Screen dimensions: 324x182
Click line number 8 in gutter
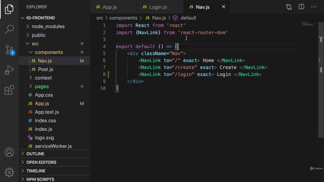(104, 74)
